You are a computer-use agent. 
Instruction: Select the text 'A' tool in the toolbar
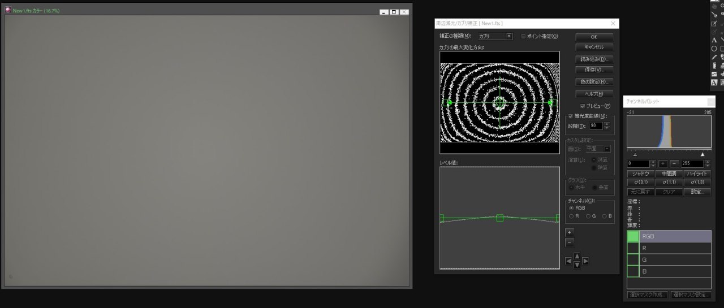pos(714,40)
